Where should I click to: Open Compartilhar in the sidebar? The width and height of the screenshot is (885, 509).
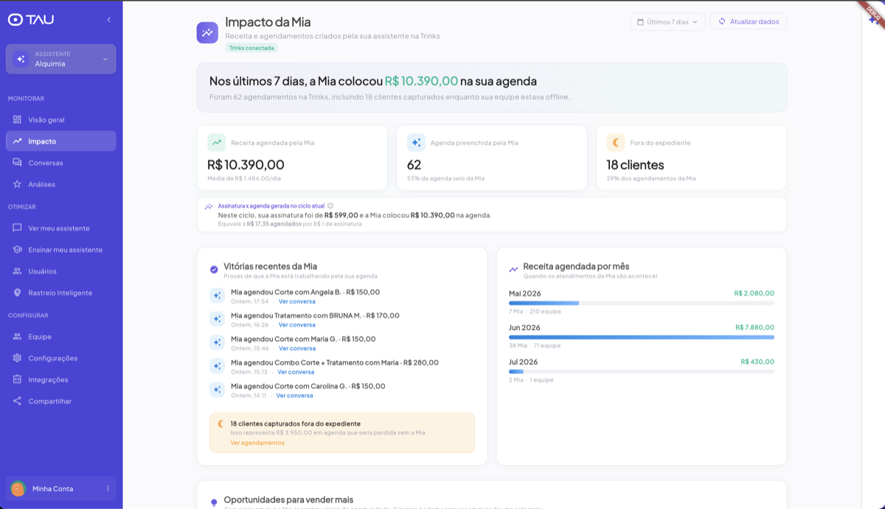click(61, 401)
